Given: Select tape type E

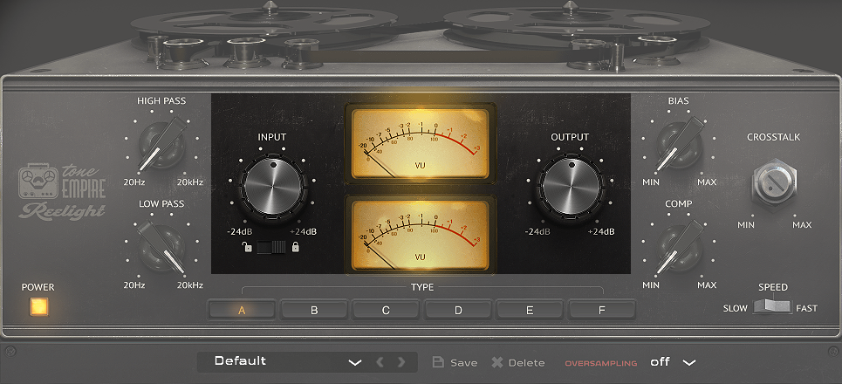Looking at the screenshot, I should [x=531, y=309].
